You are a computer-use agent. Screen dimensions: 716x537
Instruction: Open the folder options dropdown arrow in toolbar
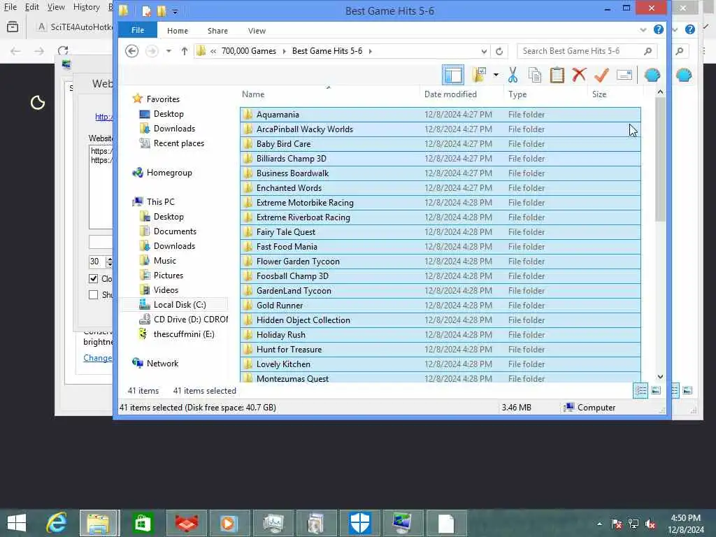tap(496, 74)
